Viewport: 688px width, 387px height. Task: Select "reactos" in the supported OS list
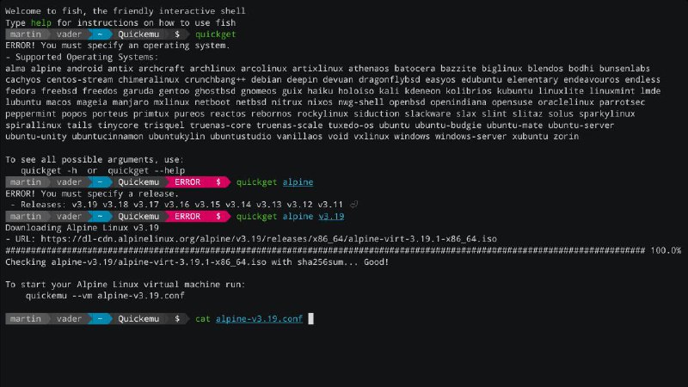click(228, 114)
